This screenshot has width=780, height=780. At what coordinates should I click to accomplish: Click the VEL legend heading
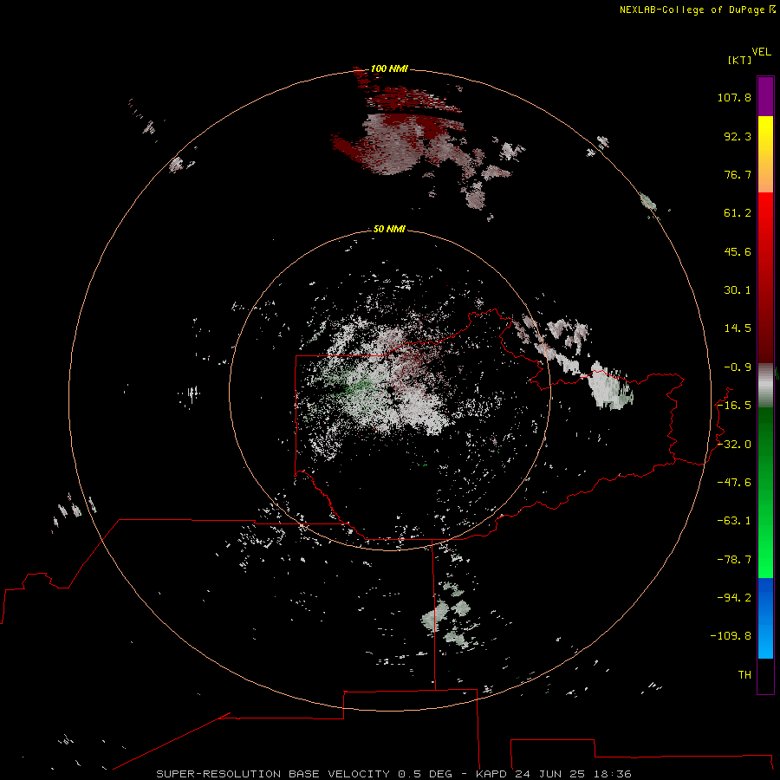coord(762,51)
